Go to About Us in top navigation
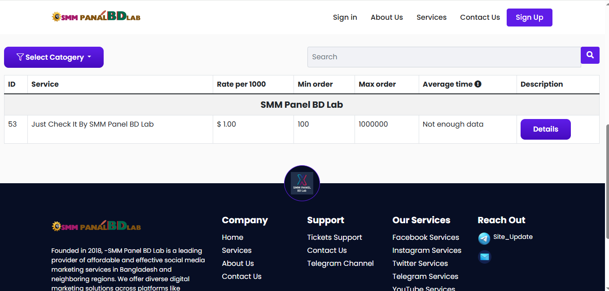 coord(386,18)
